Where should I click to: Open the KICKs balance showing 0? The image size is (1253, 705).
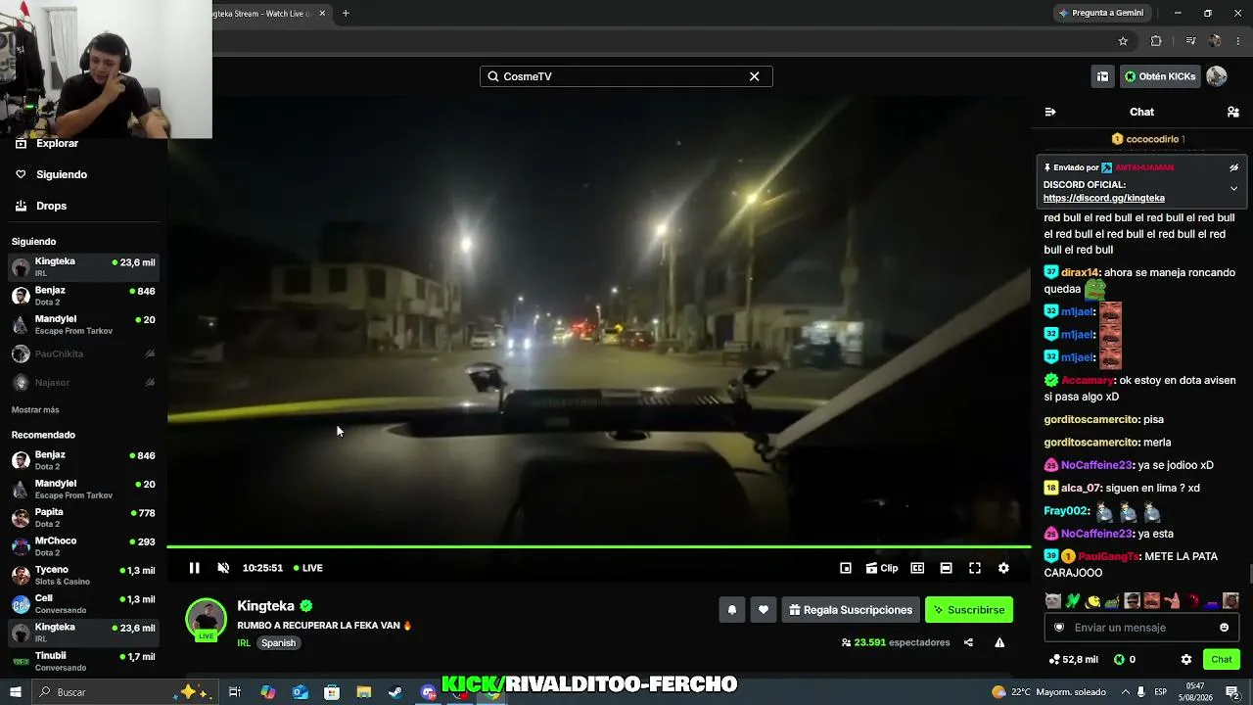click(x=1124, y=660)
